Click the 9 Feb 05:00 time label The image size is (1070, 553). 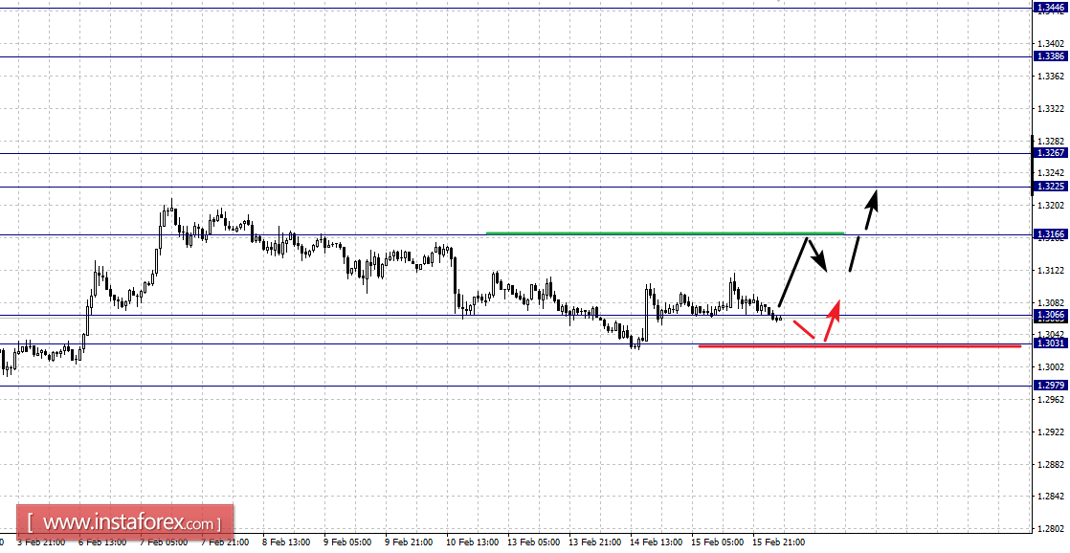348,542
